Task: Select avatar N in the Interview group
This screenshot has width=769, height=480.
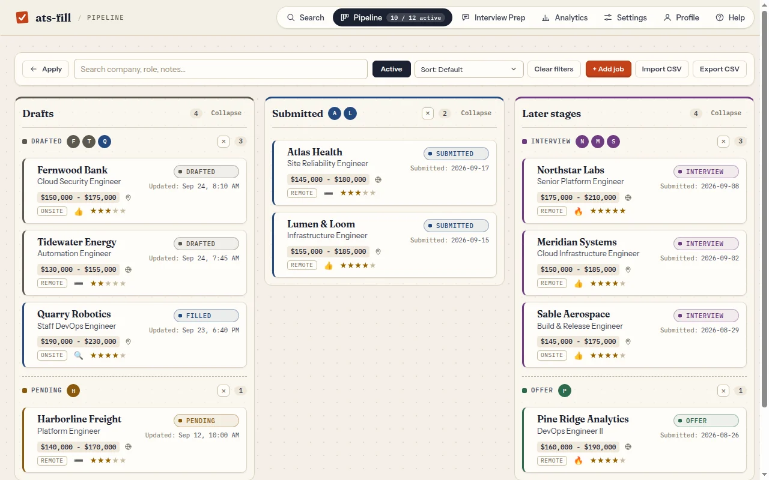Action: (x=582, y=142)
